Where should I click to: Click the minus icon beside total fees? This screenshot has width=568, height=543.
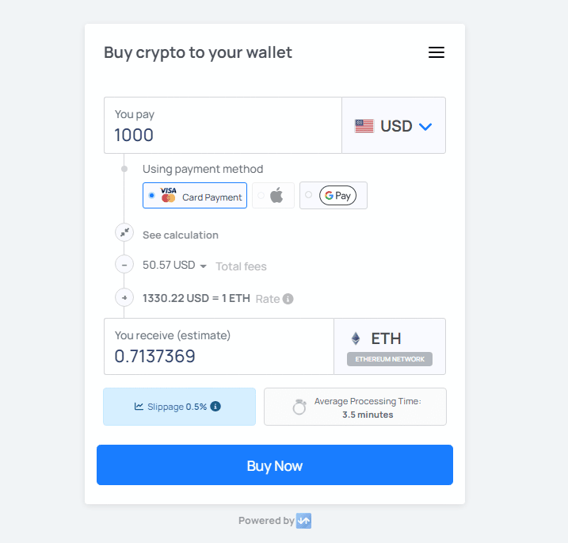124,265
